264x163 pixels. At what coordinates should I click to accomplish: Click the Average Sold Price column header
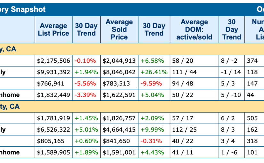(119, 29)
